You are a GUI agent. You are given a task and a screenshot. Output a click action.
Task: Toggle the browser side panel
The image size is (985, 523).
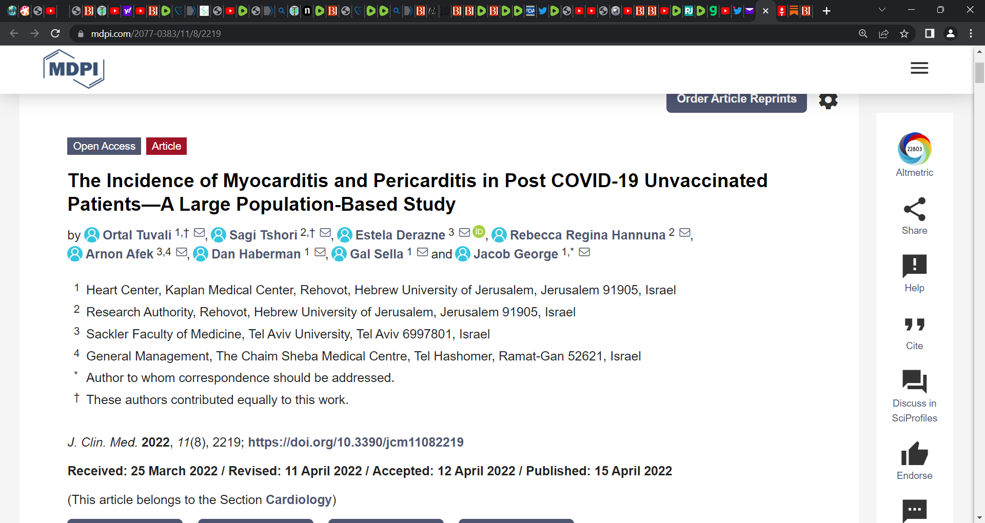pos(929,34)
